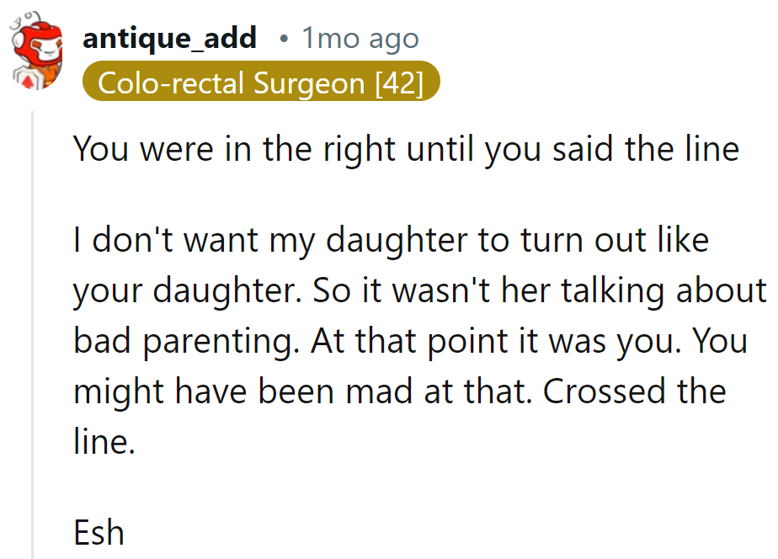Click the gray bullet separator before timestamp
The width and height of the screenshot is (778, 559).
(284, 37)
